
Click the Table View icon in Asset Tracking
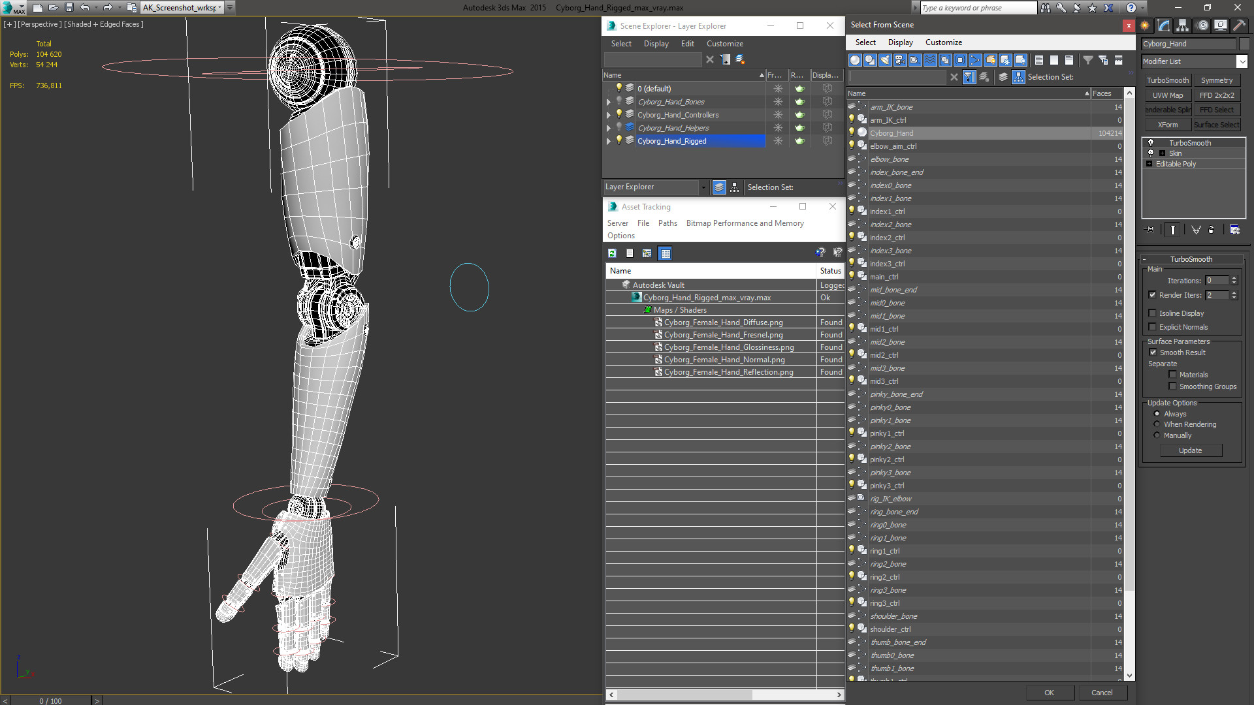tap(665, 253)
